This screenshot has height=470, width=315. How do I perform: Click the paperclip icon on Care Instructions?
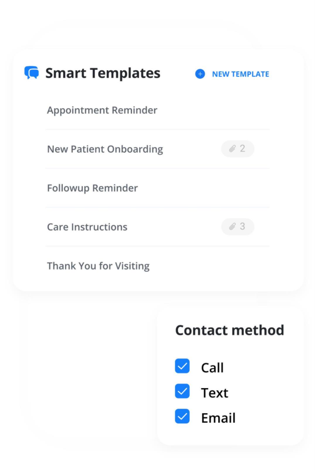coord(232,226)
